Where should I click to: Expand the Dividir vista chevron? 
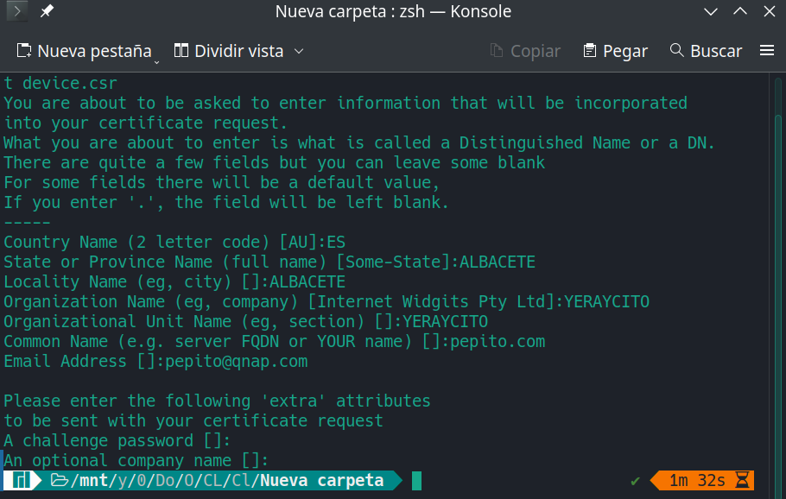point(299,51)
